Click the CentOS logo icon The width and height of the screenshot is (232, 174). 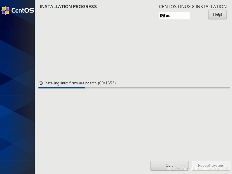tap(5, 10)
